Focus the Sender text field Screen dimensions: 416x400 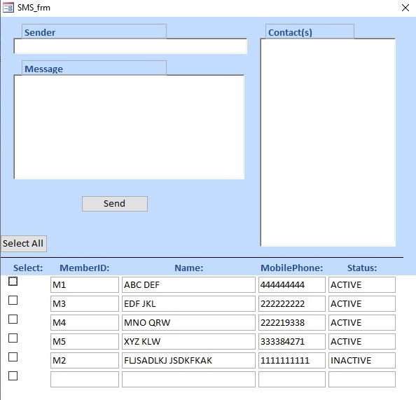130,46
